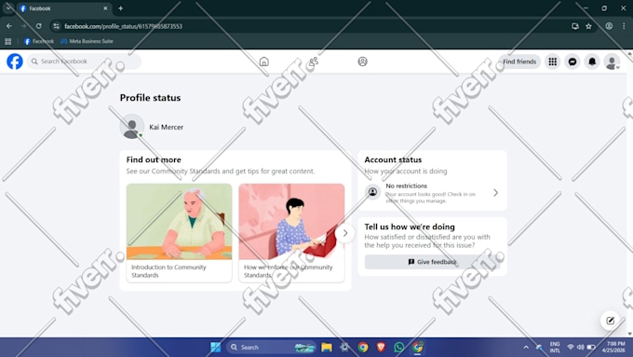Screen dimensions: 633x357
Task: Click the Find friends button
Action: tap(519, 62)
